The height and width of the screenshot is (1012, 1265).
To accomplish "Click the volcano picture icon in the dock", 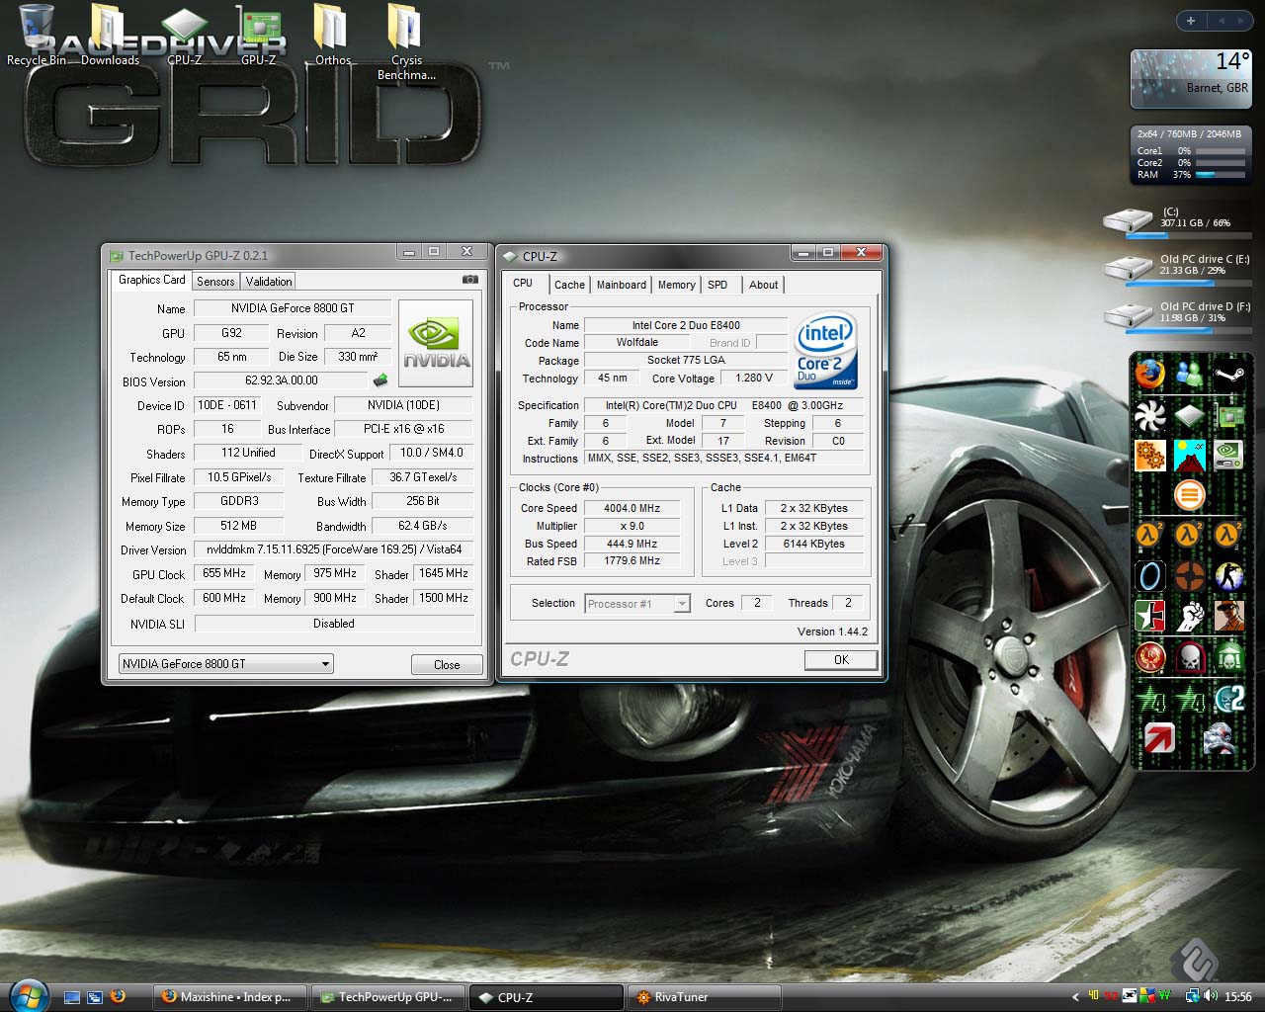I will click(1189, 456).
